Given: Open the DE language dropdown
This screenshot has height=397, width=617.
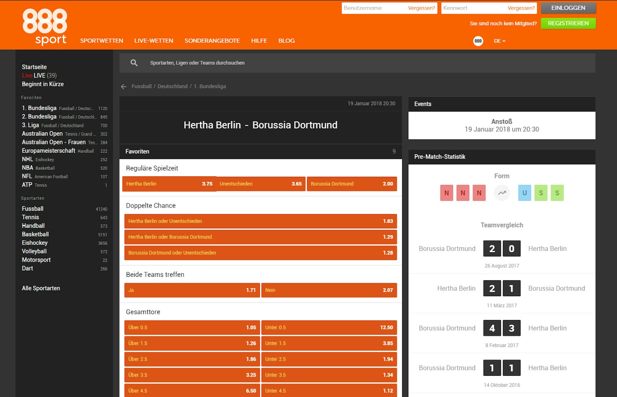Looking at the screenshot, I should [499, 41].
